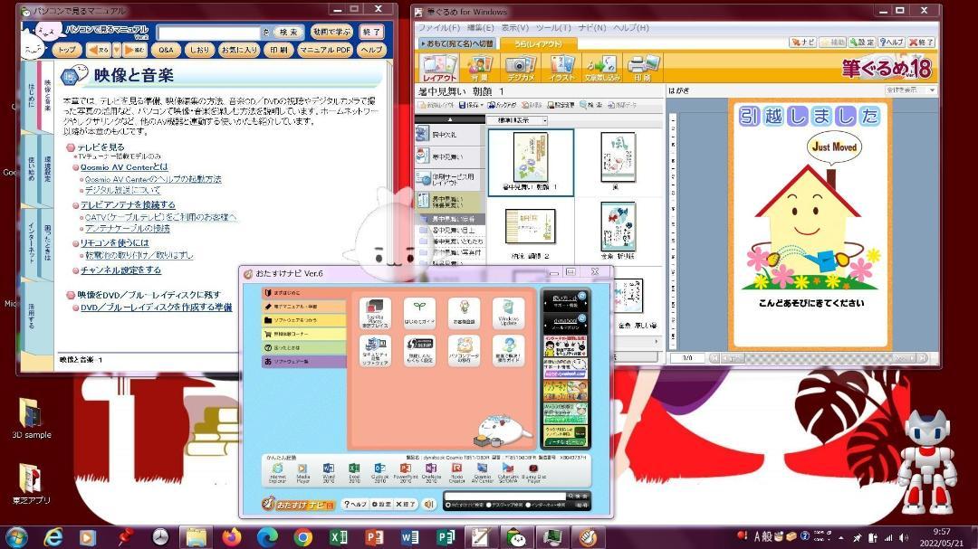Viewport: 978px width, 549px height.
Task: Click the 設定 button in Fudegurume top-right
Action: 861,43
